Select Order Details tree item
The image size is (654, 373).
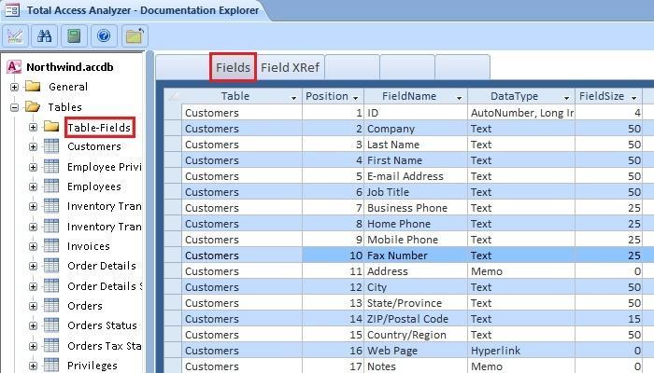(x=102, y=266)
